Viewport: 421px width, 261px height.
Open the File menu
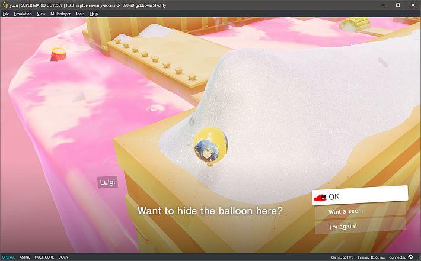(6, 14)
